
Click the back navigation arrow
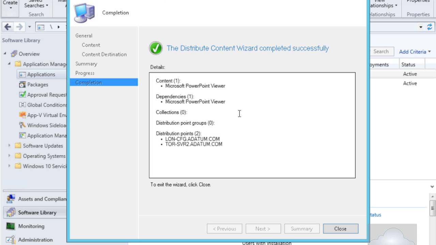click(7, 27)
